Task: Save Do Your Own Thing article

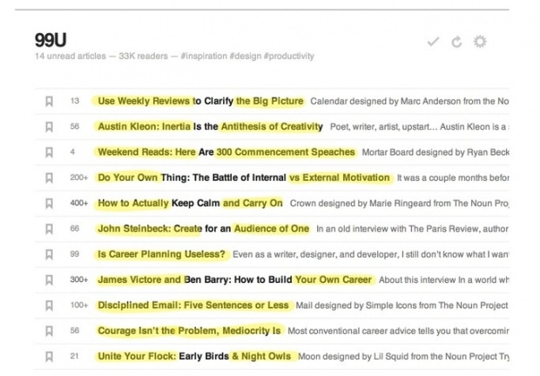Action: 49,178
